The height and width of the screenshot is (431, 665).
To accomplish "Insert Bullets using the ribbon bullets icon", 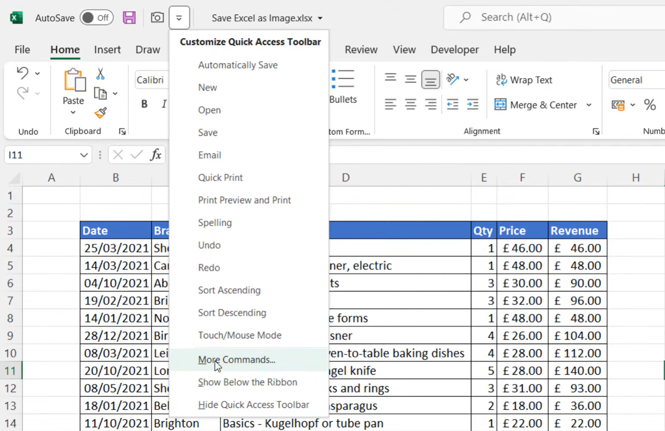I will (x=343, y=79).
